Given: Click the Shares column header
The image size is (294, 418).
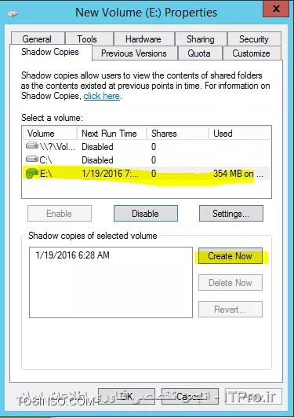Looking at the screenshot, I should point(177,134).
